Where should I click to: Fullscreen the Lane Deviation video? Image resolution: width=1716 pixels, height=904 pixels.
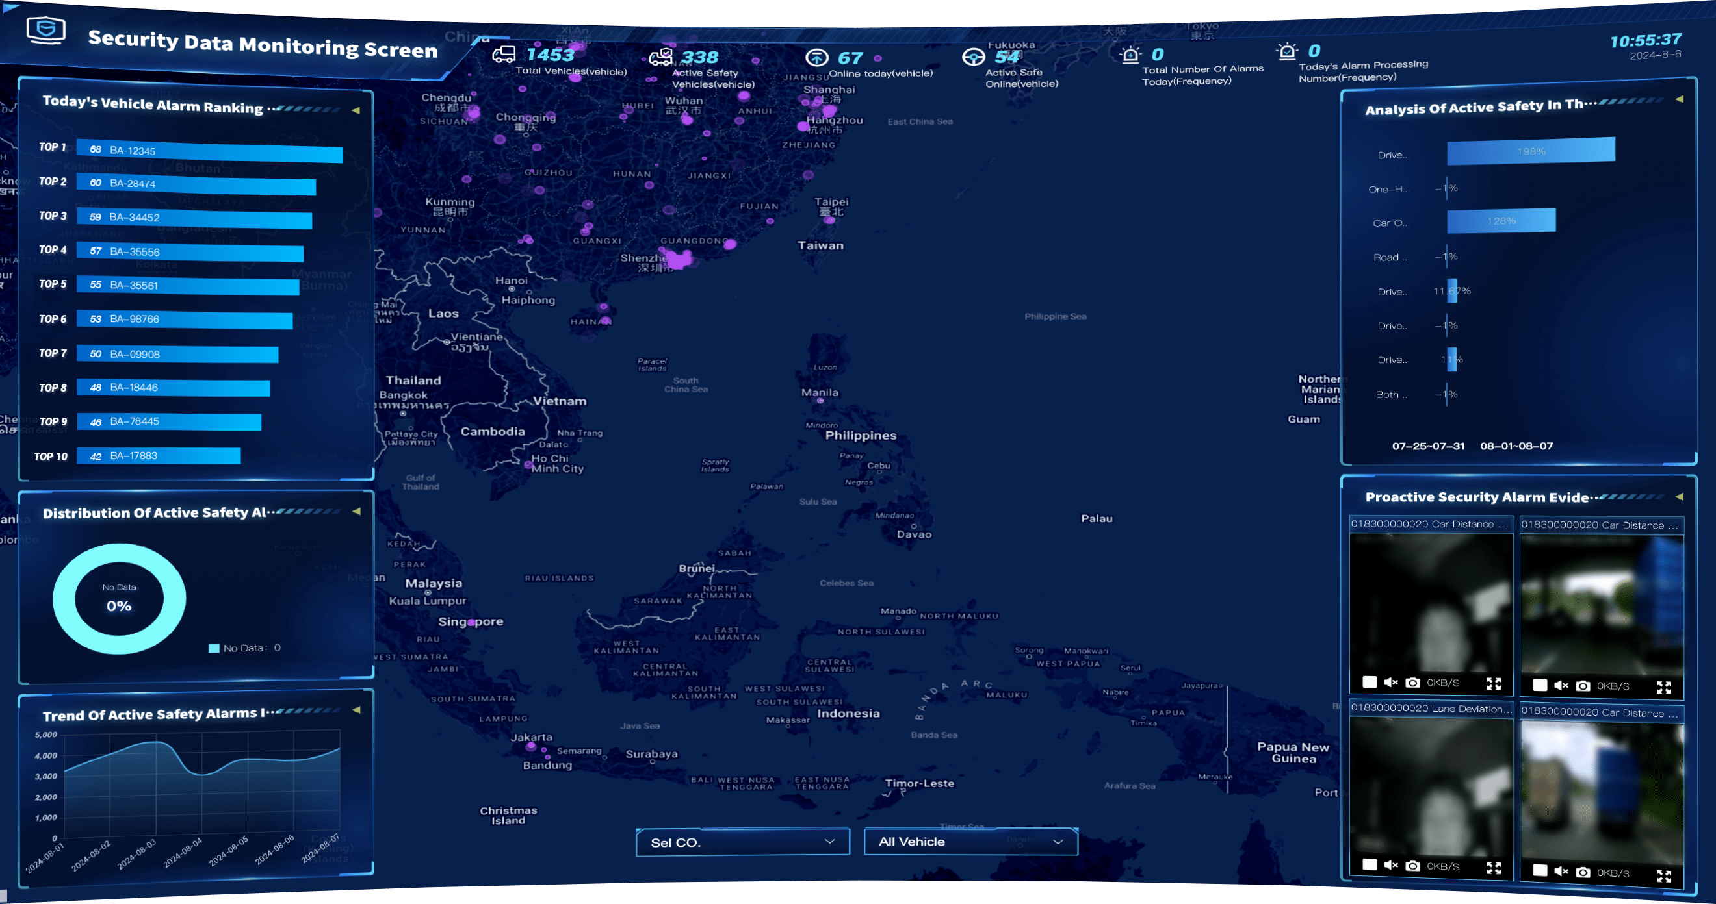coord(1494,868)
